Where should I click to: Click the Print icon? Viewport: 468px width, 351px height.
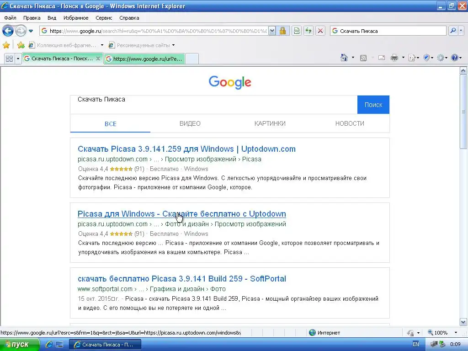[394, 58]
